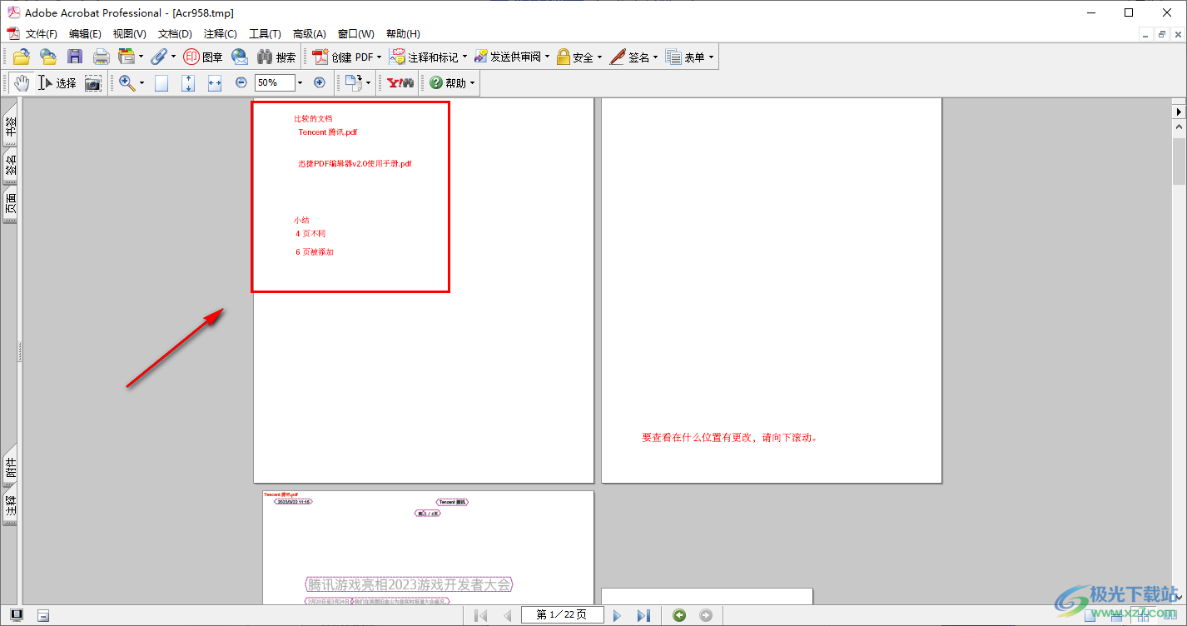Open the 注释 comments side tab
The width and height of the screenshot is (1187, 626).
(x=11, y=505)
